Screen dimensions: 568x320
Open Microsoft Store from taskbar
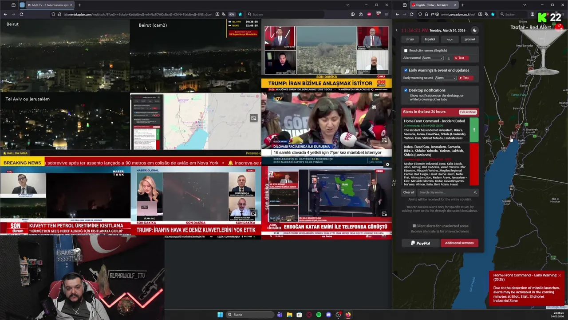(x=299, y=315)
